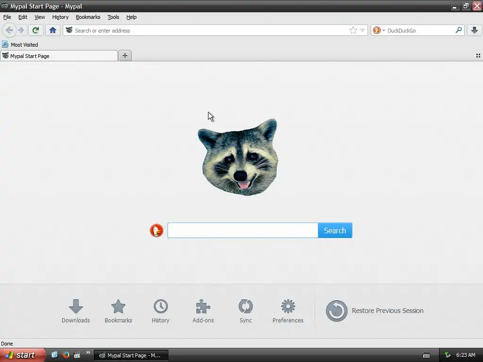Viewport: 483px width, 362px height.
Task: Bookmark this page with the star icon
Action: (x=353, y=30)
